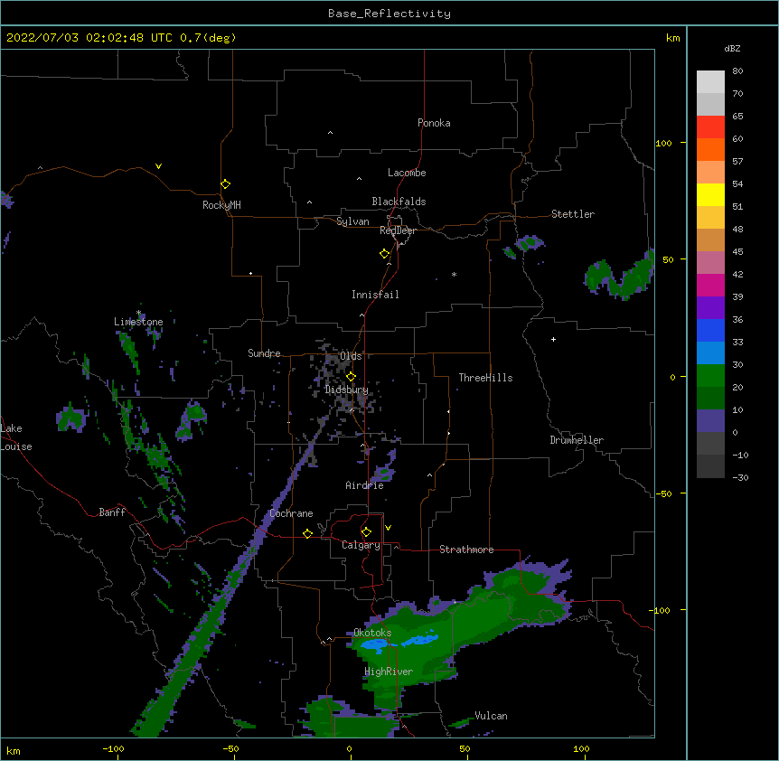Click the Stettler city label
779x761 pixels.
[x=573, y=214]
